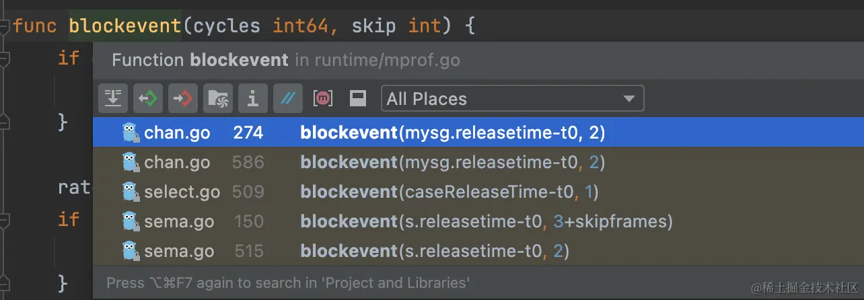This screenshot has height=300, width=864.
Task: Click the collapse all results icon
Action: coord(113,99)
